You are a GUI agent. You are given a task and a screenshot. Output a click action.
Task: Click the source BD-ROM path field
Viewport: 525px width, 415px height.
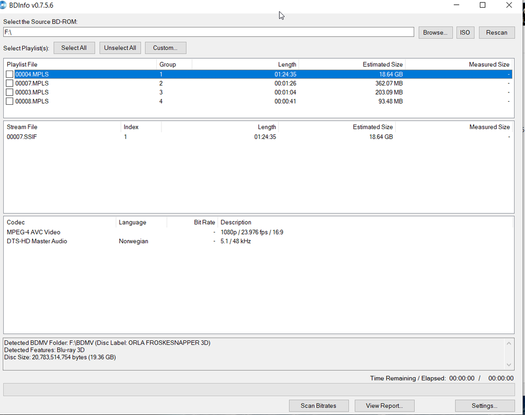(x=209, y=32)
